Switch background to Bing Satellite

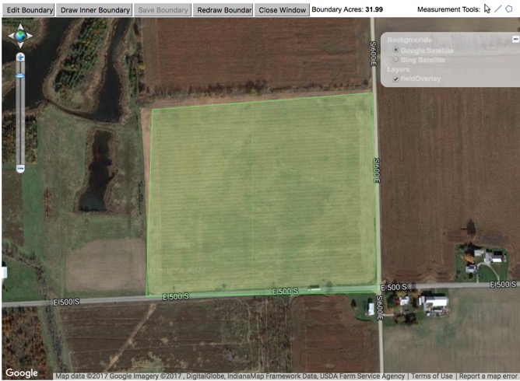396,59
